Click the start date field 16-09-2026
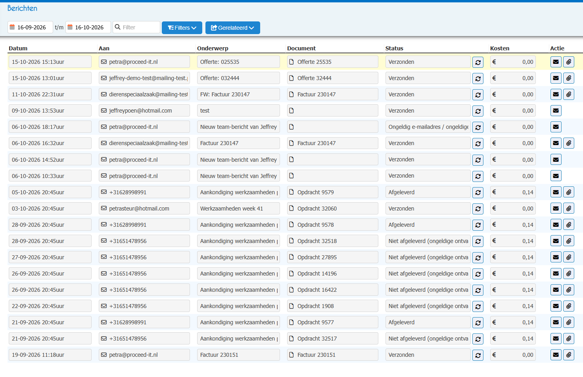Image resolution: width=583 pixels, height=377 pixels. point(30,27)
